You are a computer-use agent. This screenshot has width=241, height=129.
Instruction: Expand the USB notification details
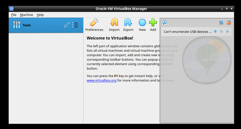click(x=221, y=31)
